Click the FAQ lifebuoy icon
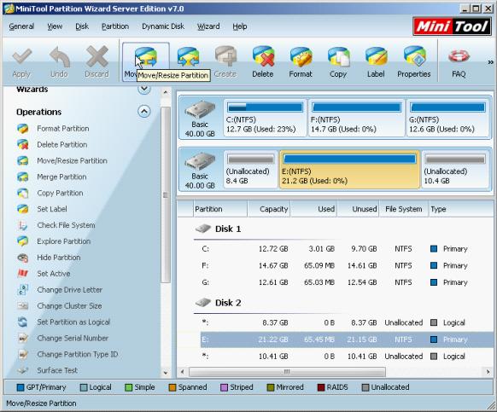Screen dimensions: 497x412 coord(459,56)
